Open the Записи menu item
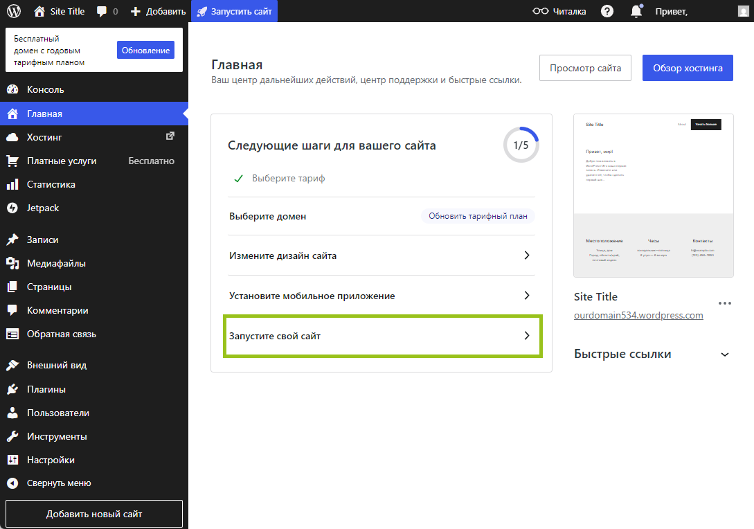Viewport: 754px width, 529px height. pos(94,240)
